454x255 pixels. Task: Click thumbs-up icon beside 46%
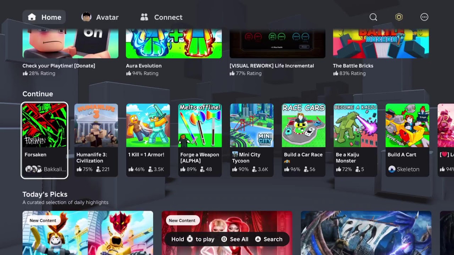[131, 169]
